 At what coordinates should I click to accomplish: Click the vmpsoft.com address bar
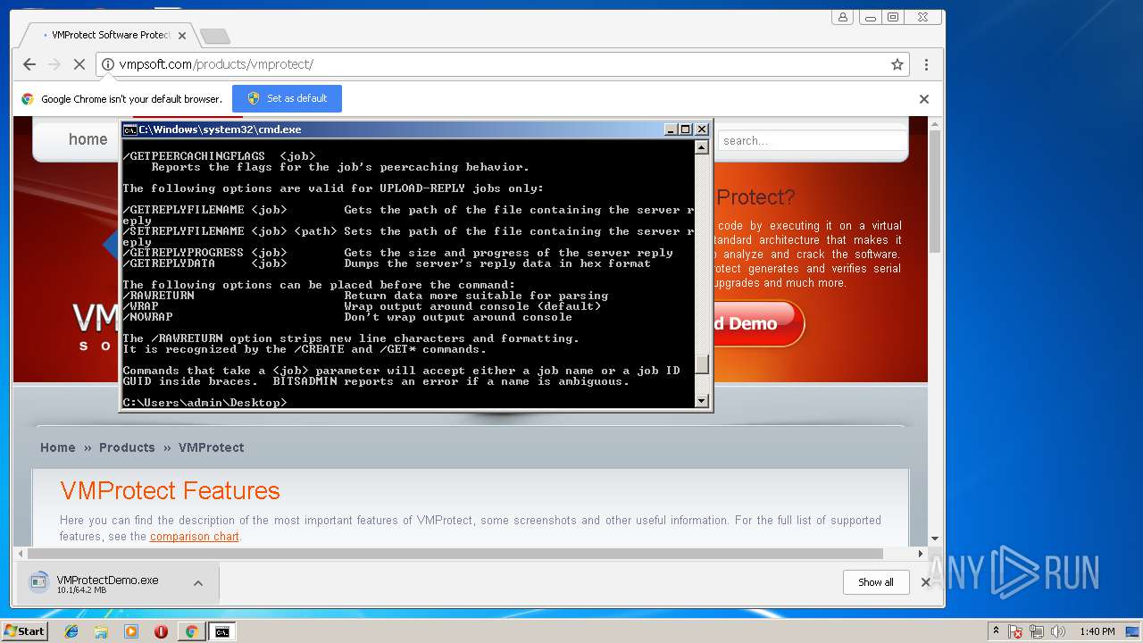click(x=502, y=64)
